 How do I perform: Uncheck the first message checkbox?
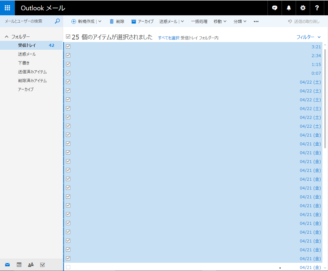(x=68, y=46)
